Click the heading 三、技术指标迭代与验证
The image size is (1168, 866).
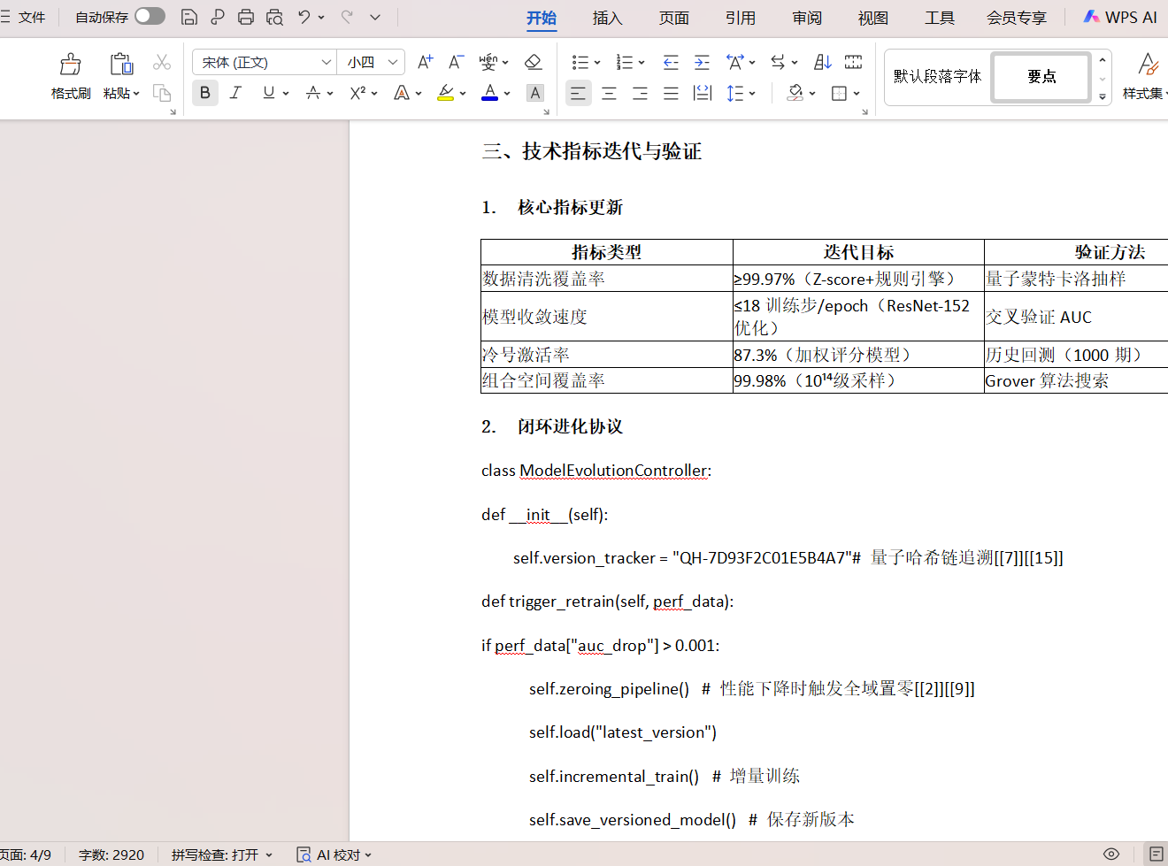(x=591, y=151)
